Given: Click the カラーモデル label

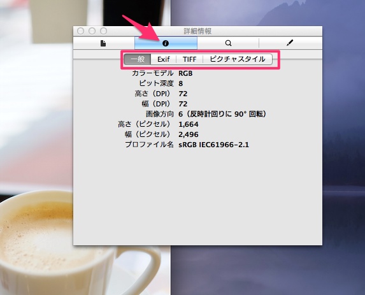Looking at the screenshot, I should click(x=153, y=73).
